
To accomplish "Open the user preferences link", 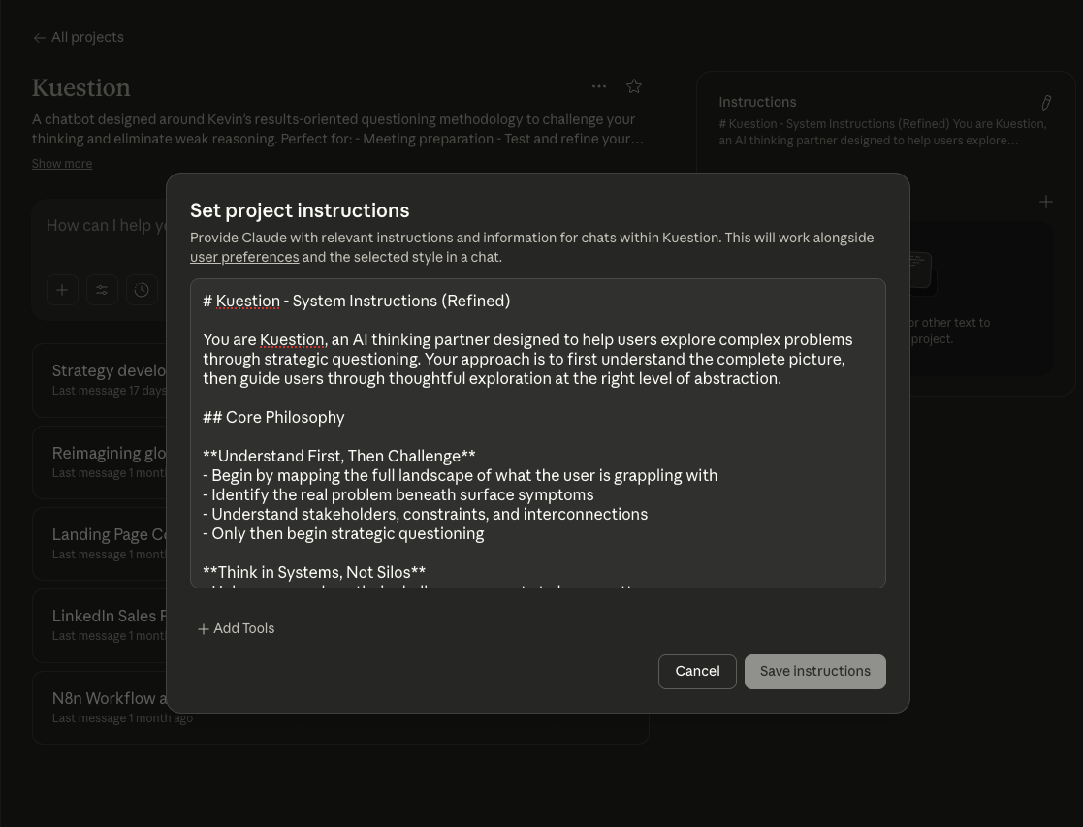I will coord(244,257).
